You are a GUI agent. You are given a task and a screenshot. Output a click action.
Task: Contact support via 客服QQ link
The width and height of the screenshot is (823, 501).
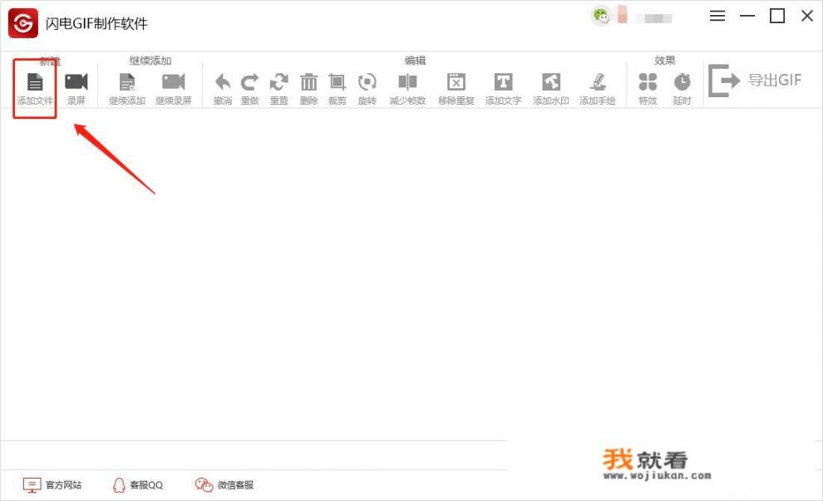[138, 484]
